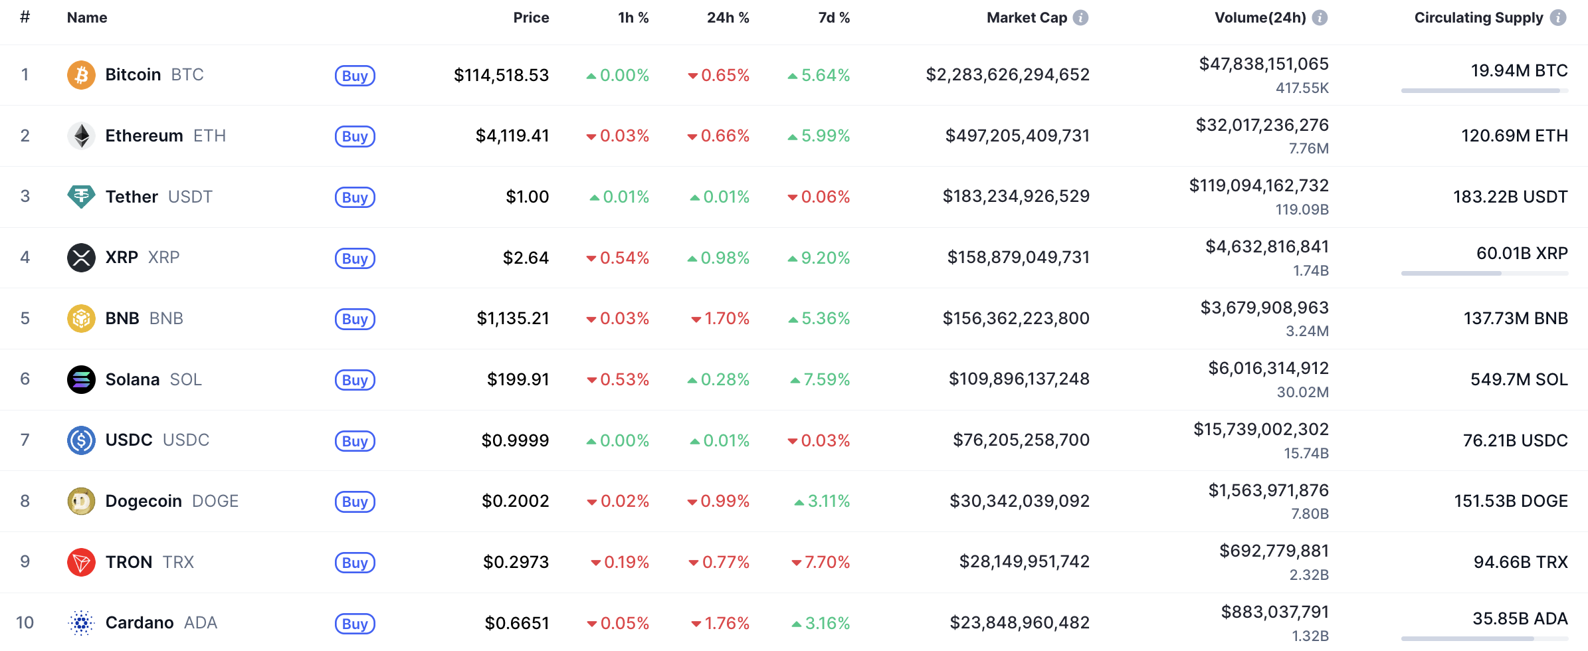This screenshot has height=651, width=1588.
Task: Click the Dogecoin logo icon
Action: click(x=81, y=501)
